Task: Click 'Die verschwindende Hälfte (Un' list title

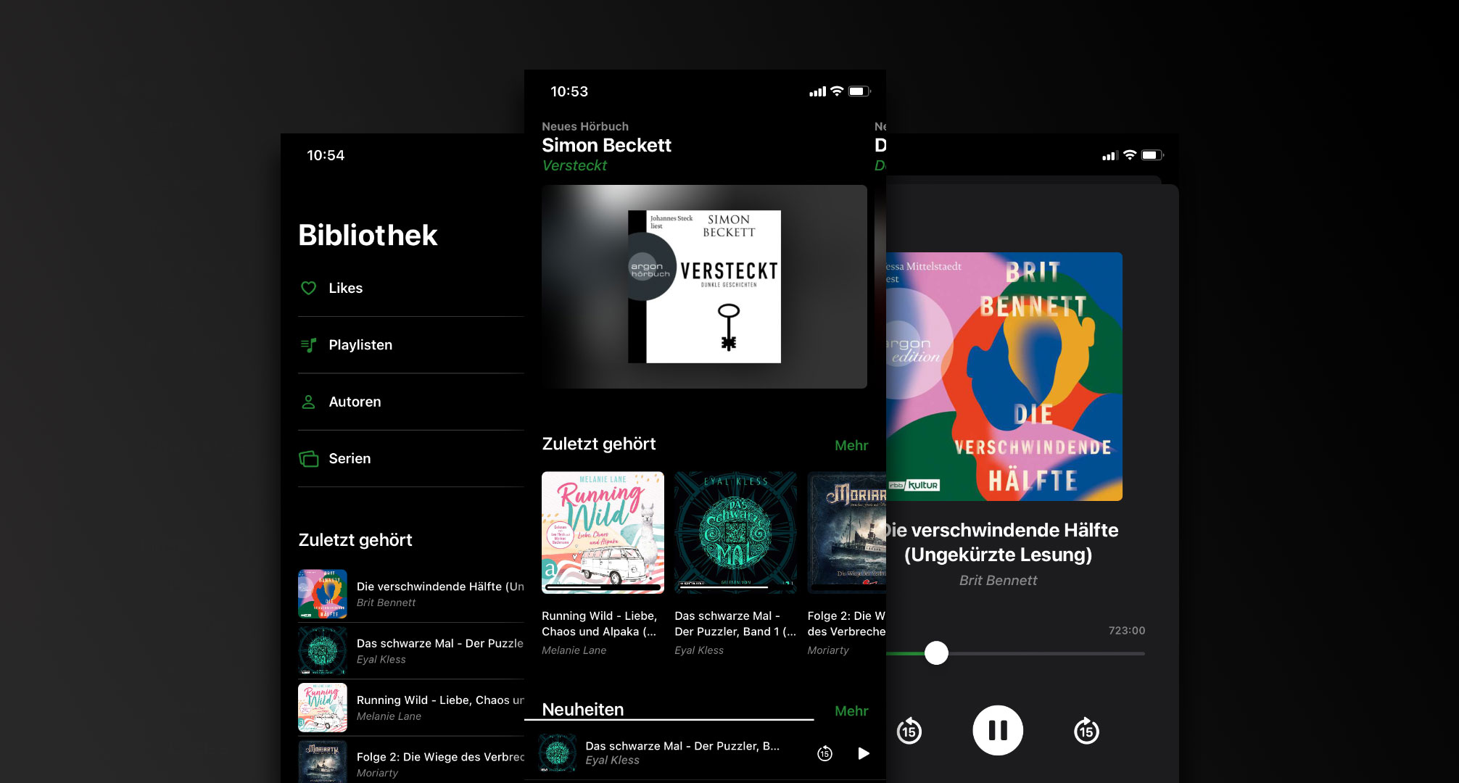Action: tap(440, 586)
